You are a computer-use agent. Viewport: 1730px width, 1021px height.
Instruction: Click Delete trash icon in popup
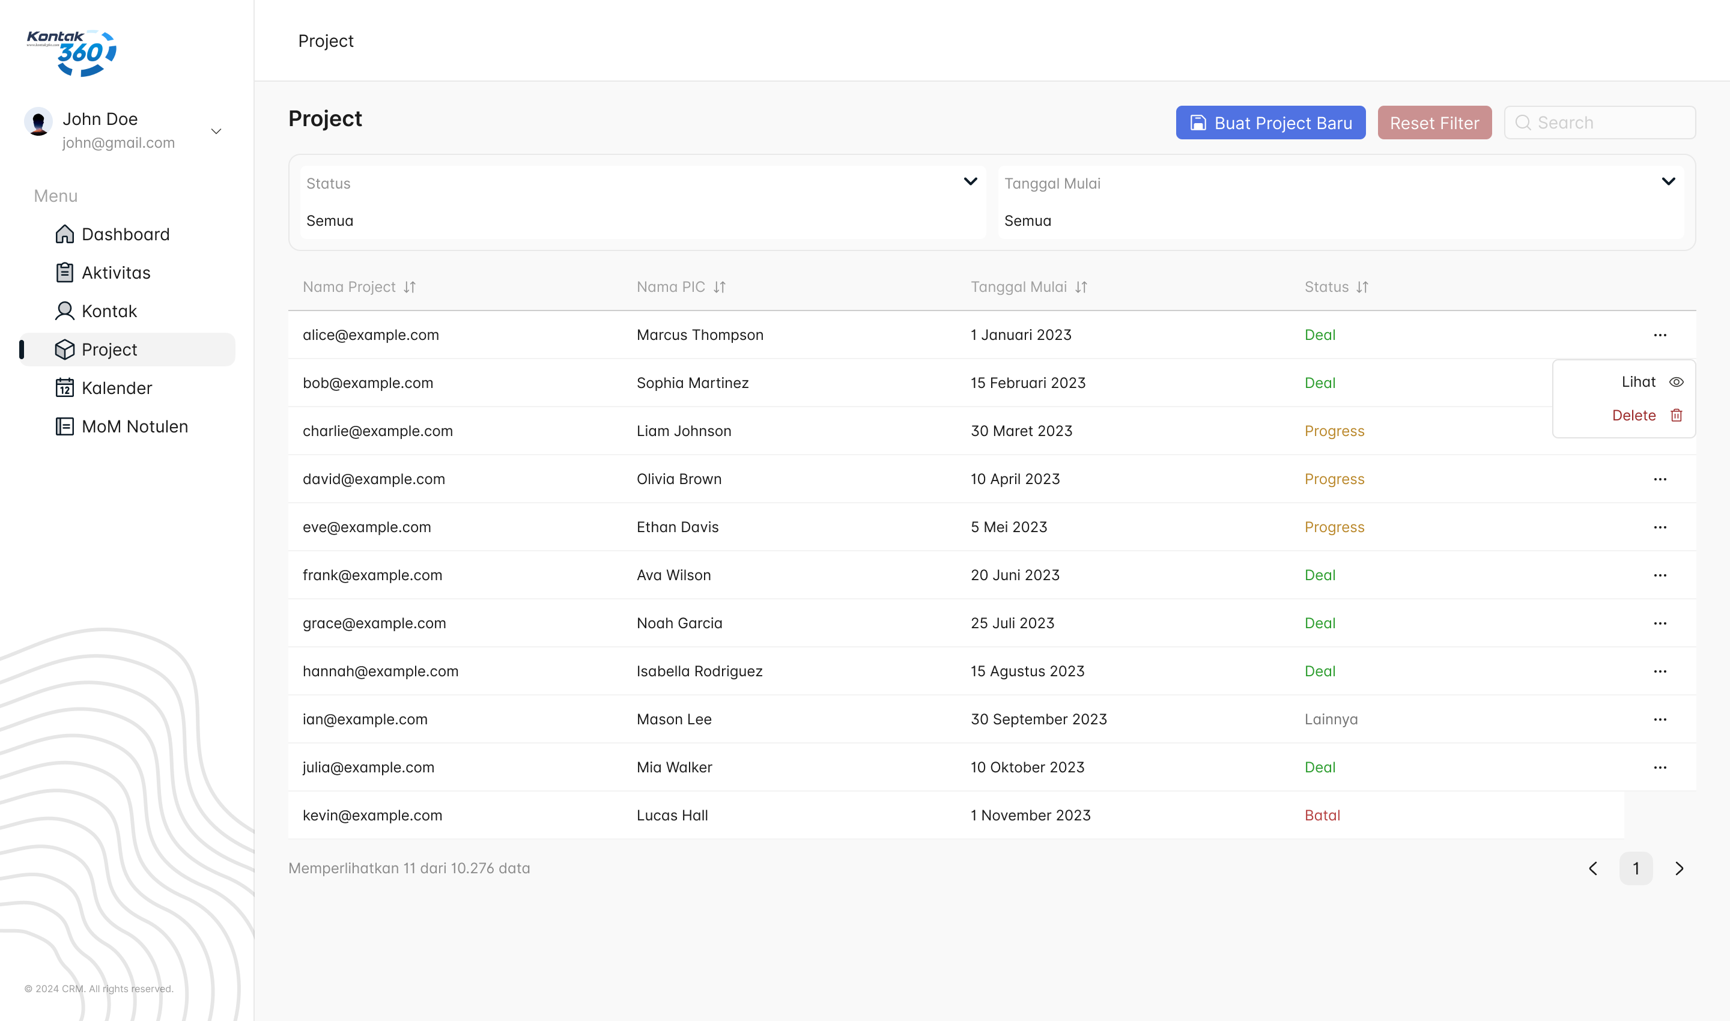click(1677, 415)
